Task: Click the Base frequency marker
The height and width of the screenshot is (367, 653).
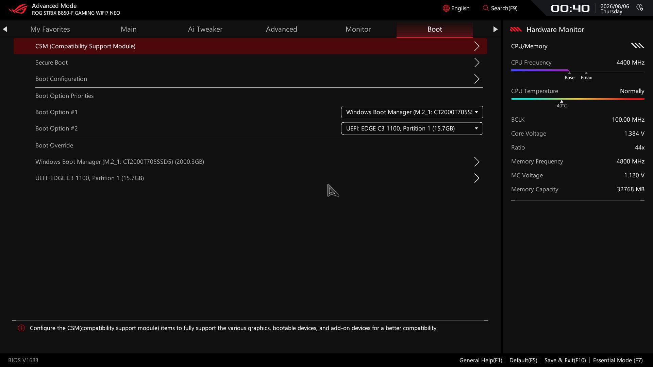Action: tap(570, 76)
